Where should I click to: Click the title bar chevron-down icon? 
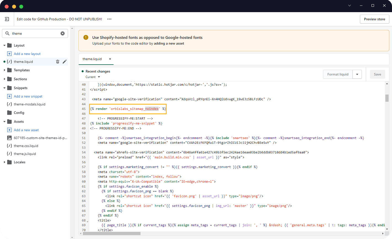pyautogui.click(x=350, y=6)
